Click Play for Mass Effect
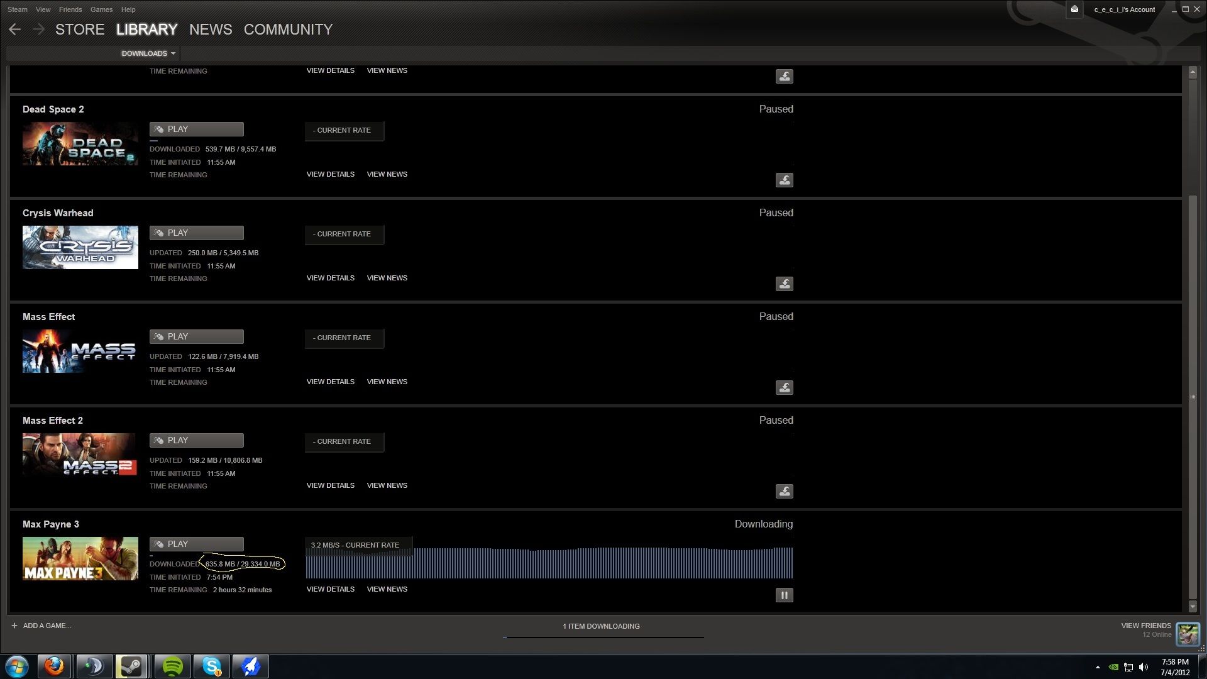The width and height of the screenshot is (1207, 679). 197,336
